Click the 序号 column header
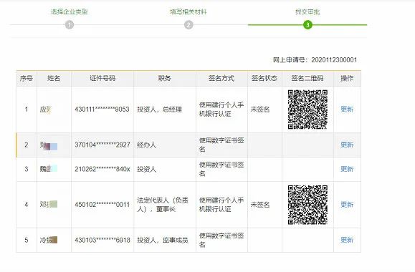Viewport: 415px width, 272px height. (x=27, y=78)
